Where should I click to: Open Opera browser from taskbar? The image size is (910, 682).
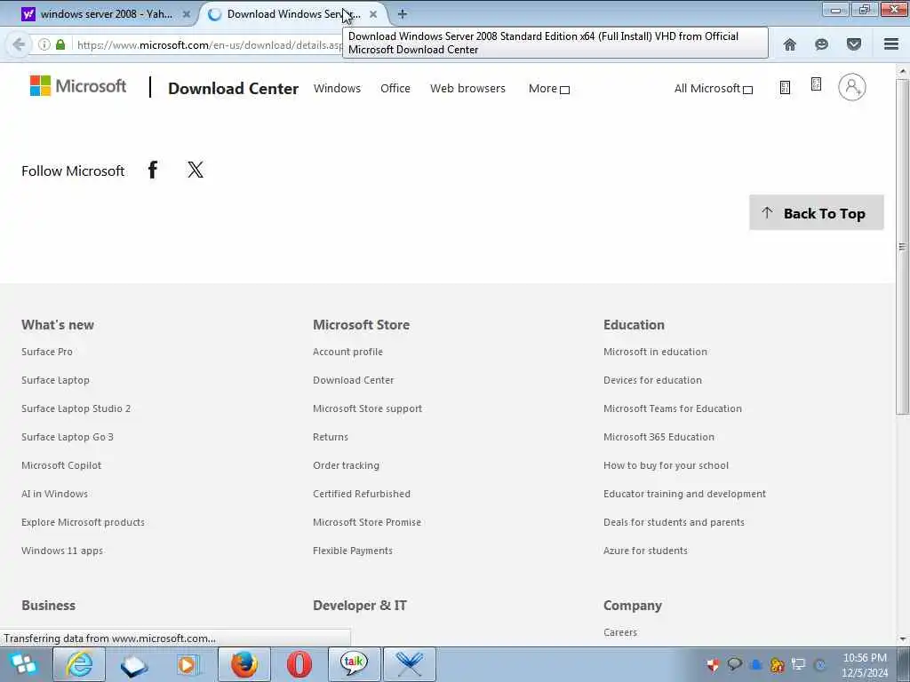tap(299, 664)
